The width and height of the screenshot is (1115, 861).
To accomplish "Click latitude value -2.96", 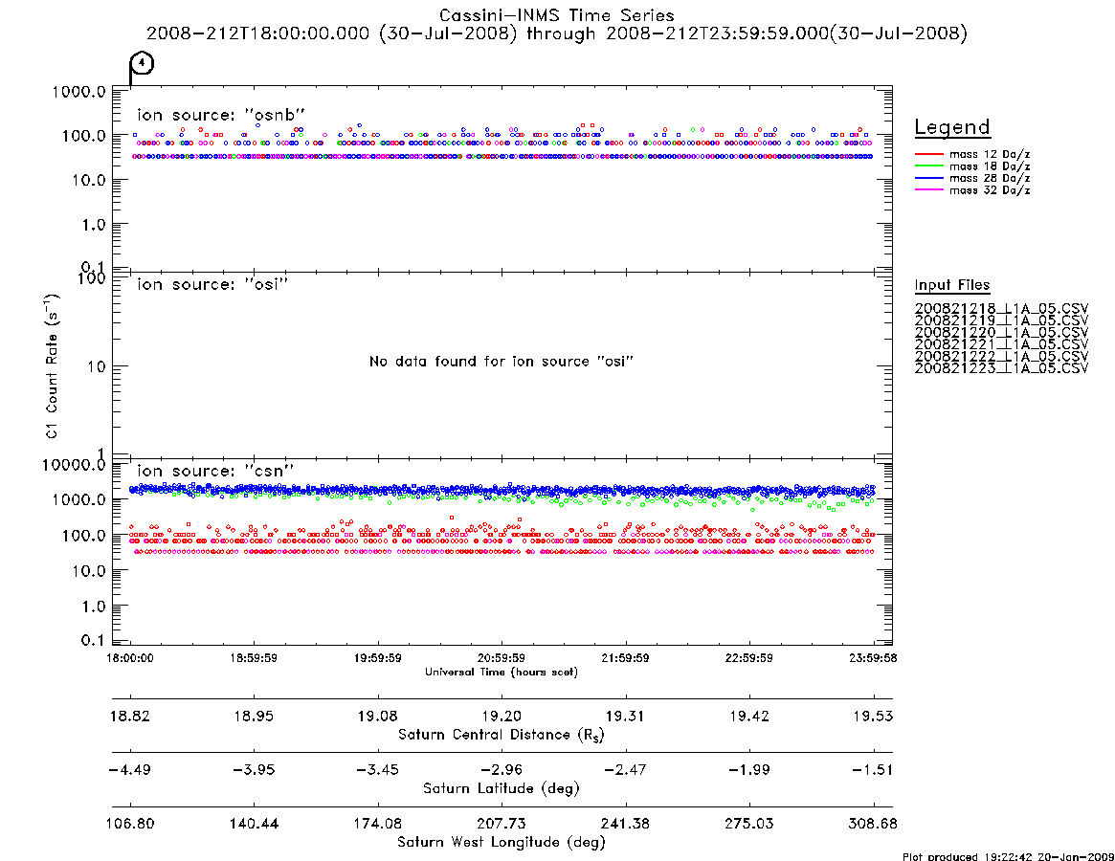I will pyautogui.click(x=502, y=770).
